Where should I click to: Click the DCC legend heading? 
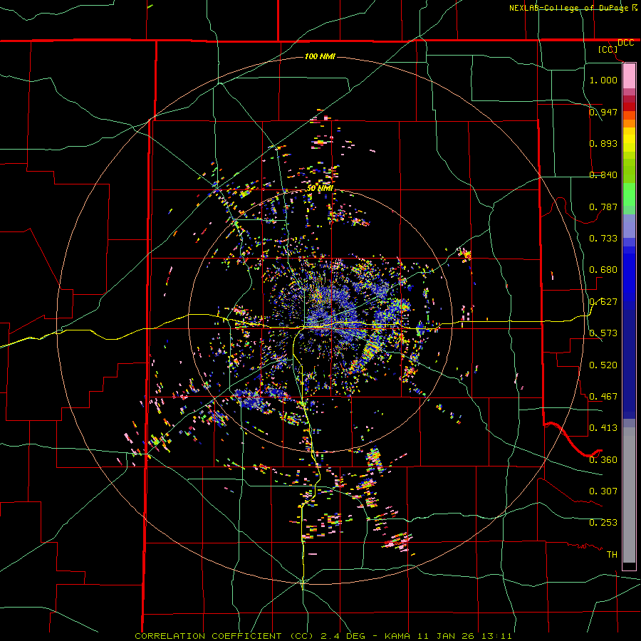[x=625, y=43]
